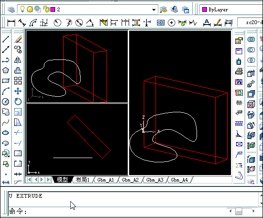Click the Dimension Edit icon
263x218 pixels.
(x=206, y=23)
